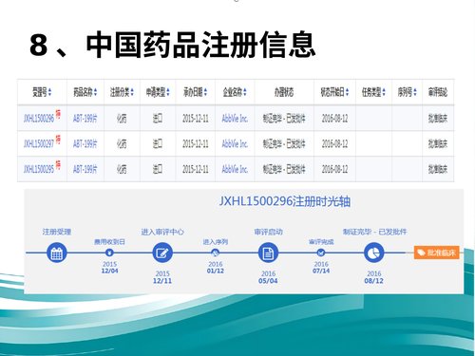Click 制证完毕-已发批件 status in JXHL1500296 row
475x356 pixels.
(x=284, y=119)
